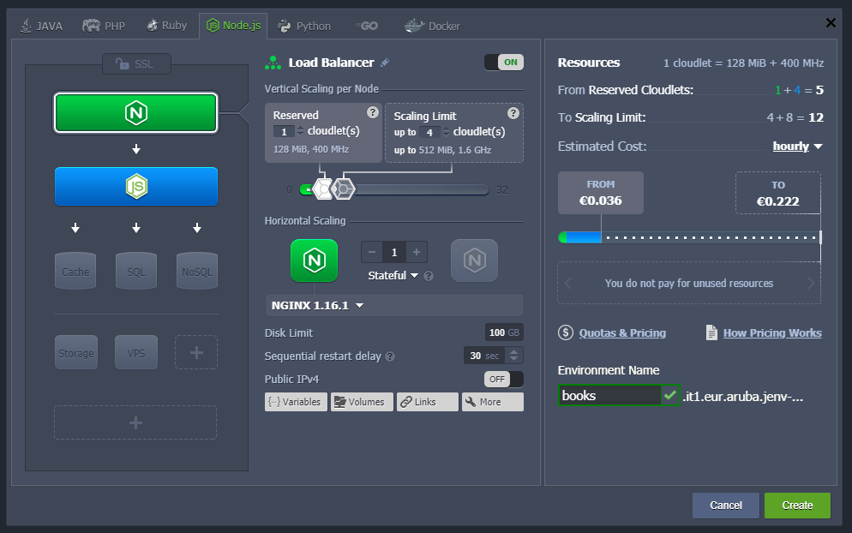Switch to the Python tab
This screenshot has width=852, height=533.
303,26
